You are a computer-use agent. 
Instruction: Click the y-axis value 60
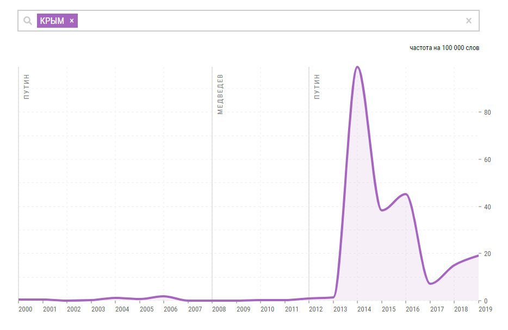[x=487, y=160]
